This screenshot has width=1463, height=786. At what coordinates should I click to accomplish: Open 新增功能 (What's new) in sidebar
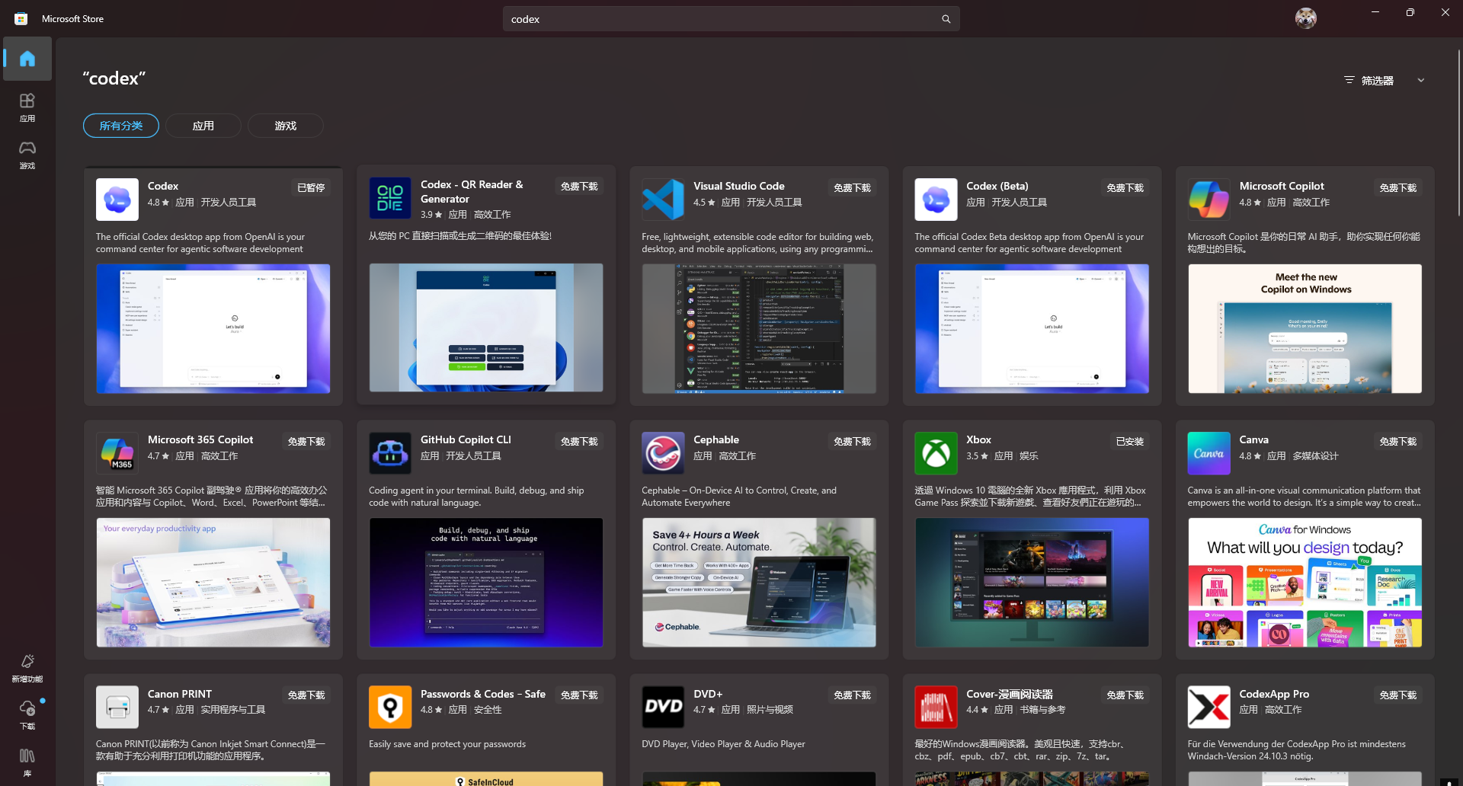[27, 668]
